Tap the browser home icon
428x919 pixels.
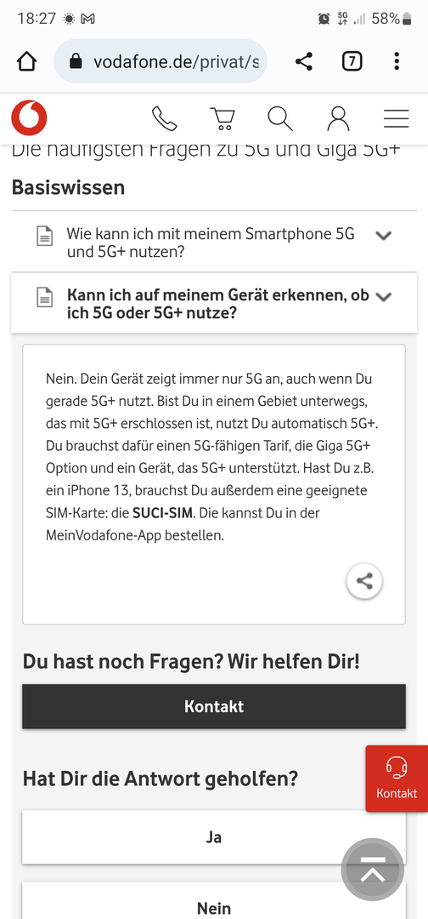click(x=26, y=61)
